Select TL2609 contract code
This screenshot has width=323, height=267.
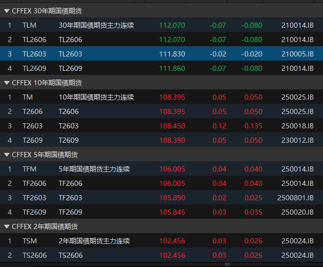point(34,68)
